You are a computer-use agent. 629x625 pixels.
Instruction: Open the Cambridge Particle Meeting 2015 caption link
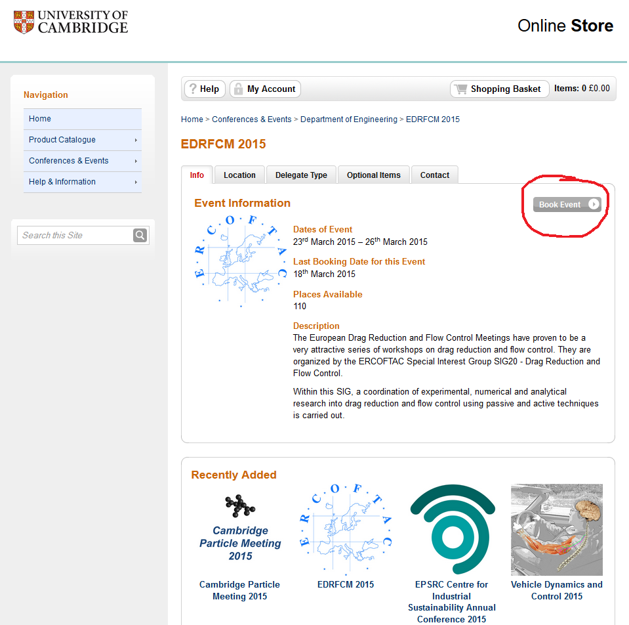point(240,590)
